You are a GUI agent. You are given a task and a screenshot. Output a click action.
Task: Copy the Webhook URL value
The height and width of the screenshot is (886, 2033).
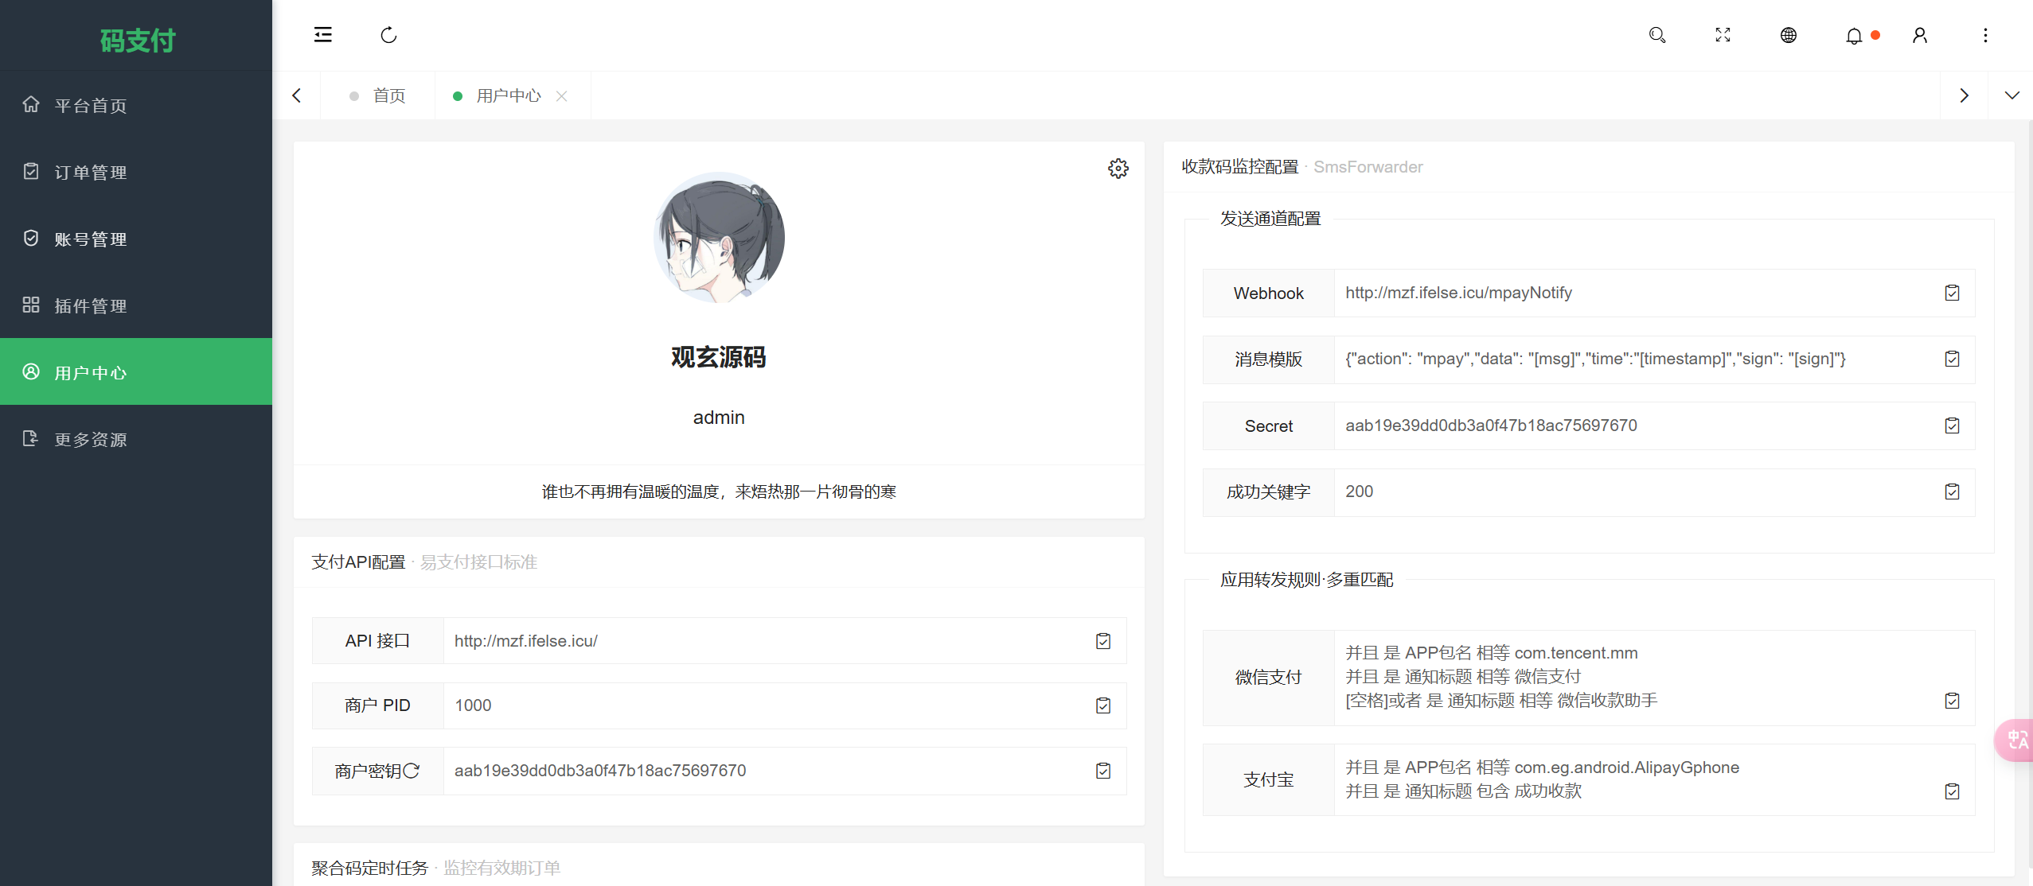click(x=1952, y=293)
